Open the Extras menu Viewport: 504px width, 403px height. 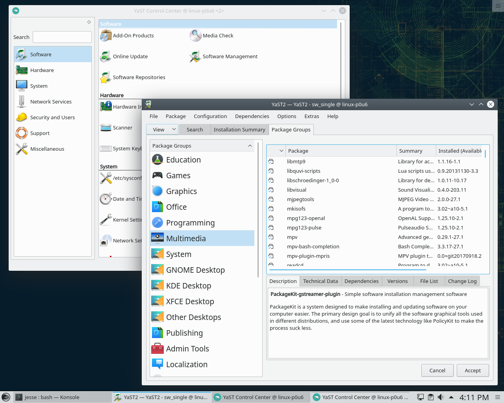[311, 116]
